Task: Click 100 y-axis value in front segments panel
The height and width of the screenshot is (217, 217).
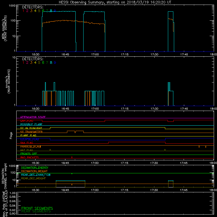Action: [13, 21]
